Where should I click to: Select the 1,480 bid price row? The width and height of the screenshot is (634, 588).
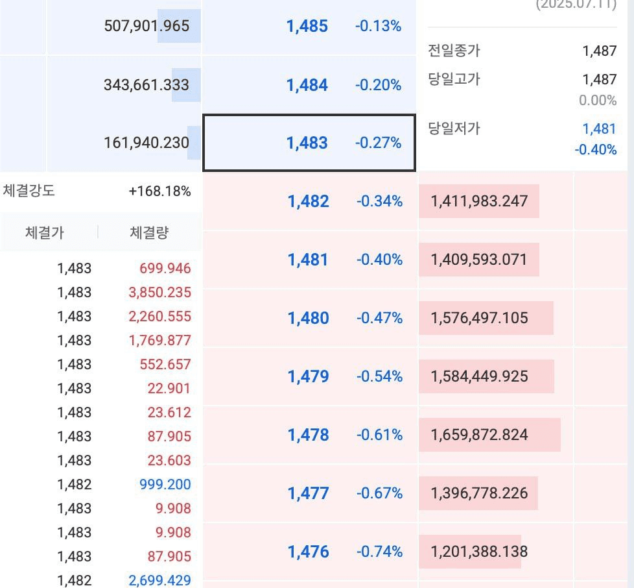click(x=309, y=318)
